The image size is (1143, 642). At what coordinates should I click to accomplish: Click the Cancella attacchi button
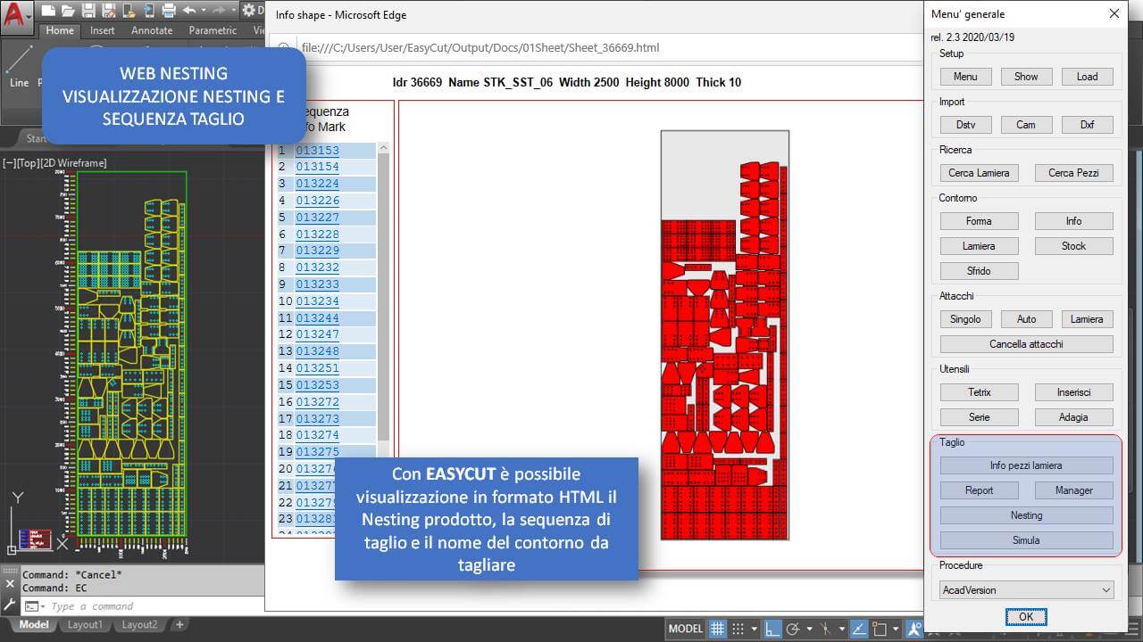(1026, 344)
